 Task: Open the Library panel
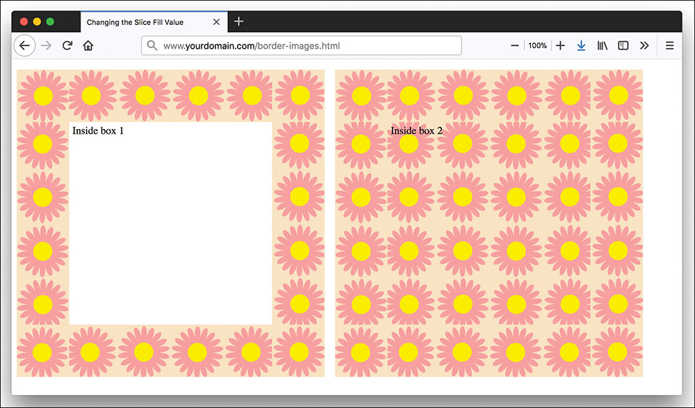click(602, 45)
